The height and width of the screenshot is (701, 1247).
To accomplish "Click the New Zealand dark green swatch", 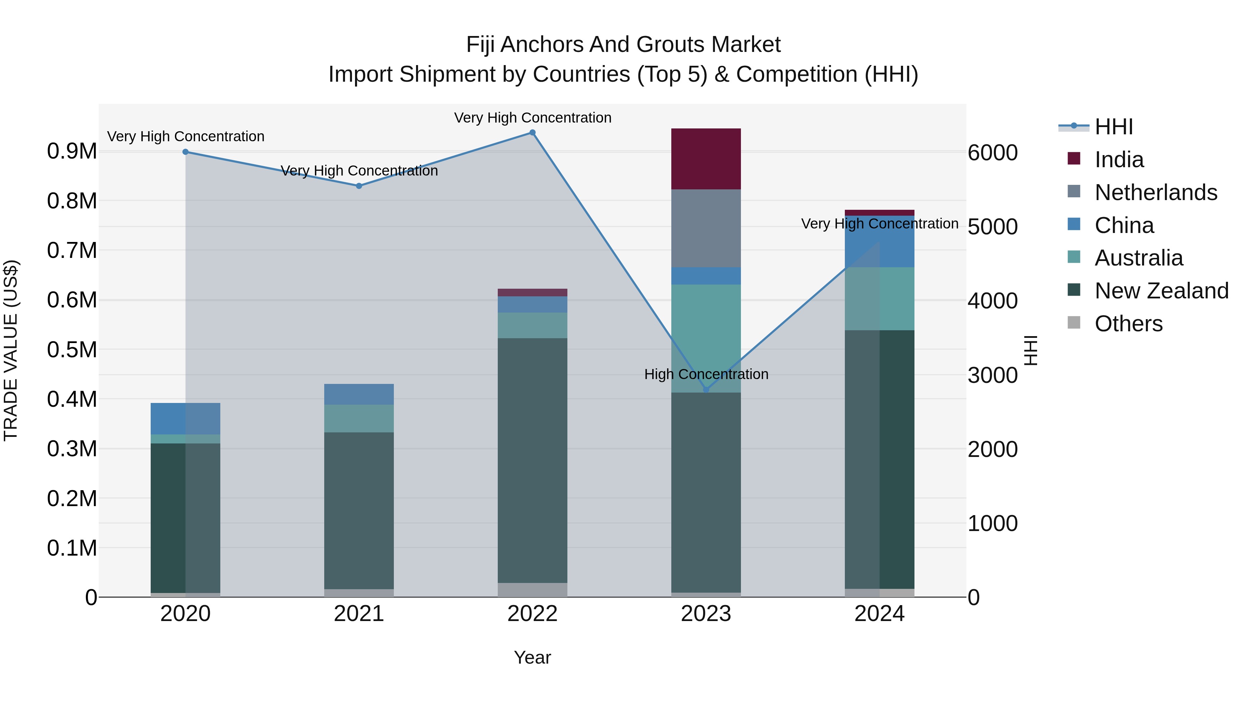I will click(1074, 289).
